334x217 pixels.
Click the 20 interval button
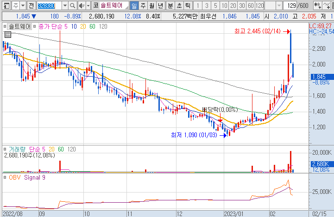(233, 6)
